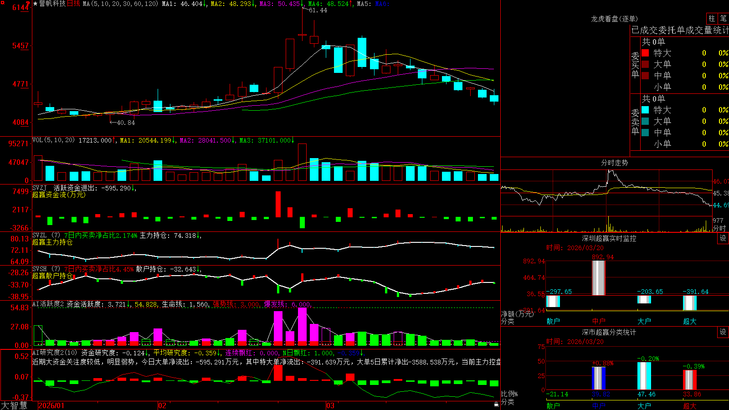This screenshot has width=729, height=410.
Task: Click the 散户 -297.65 bar in 实时监控
Action: click(553, 301)
